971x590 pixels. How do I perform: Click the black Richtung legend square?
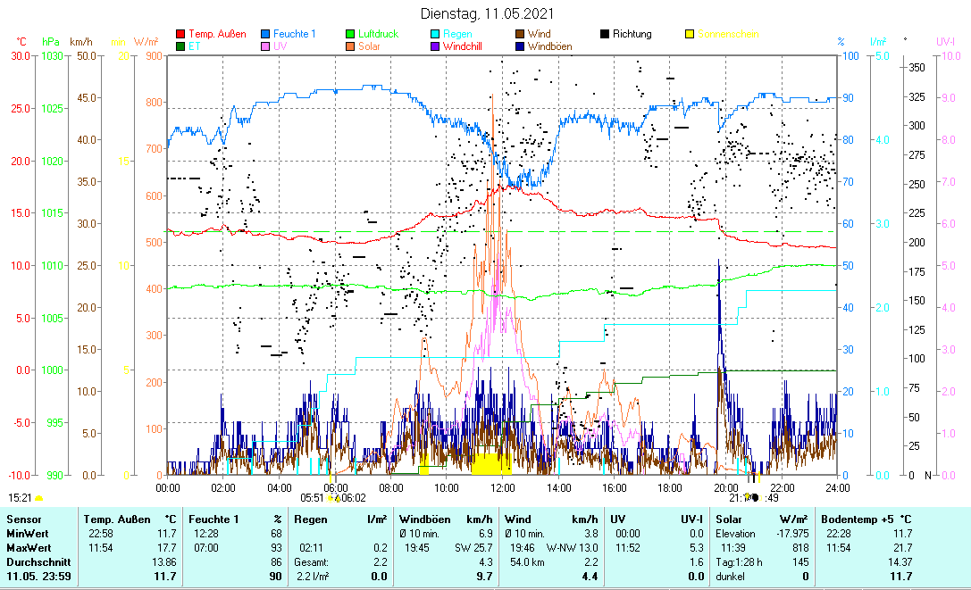click(x=605, y=35)
